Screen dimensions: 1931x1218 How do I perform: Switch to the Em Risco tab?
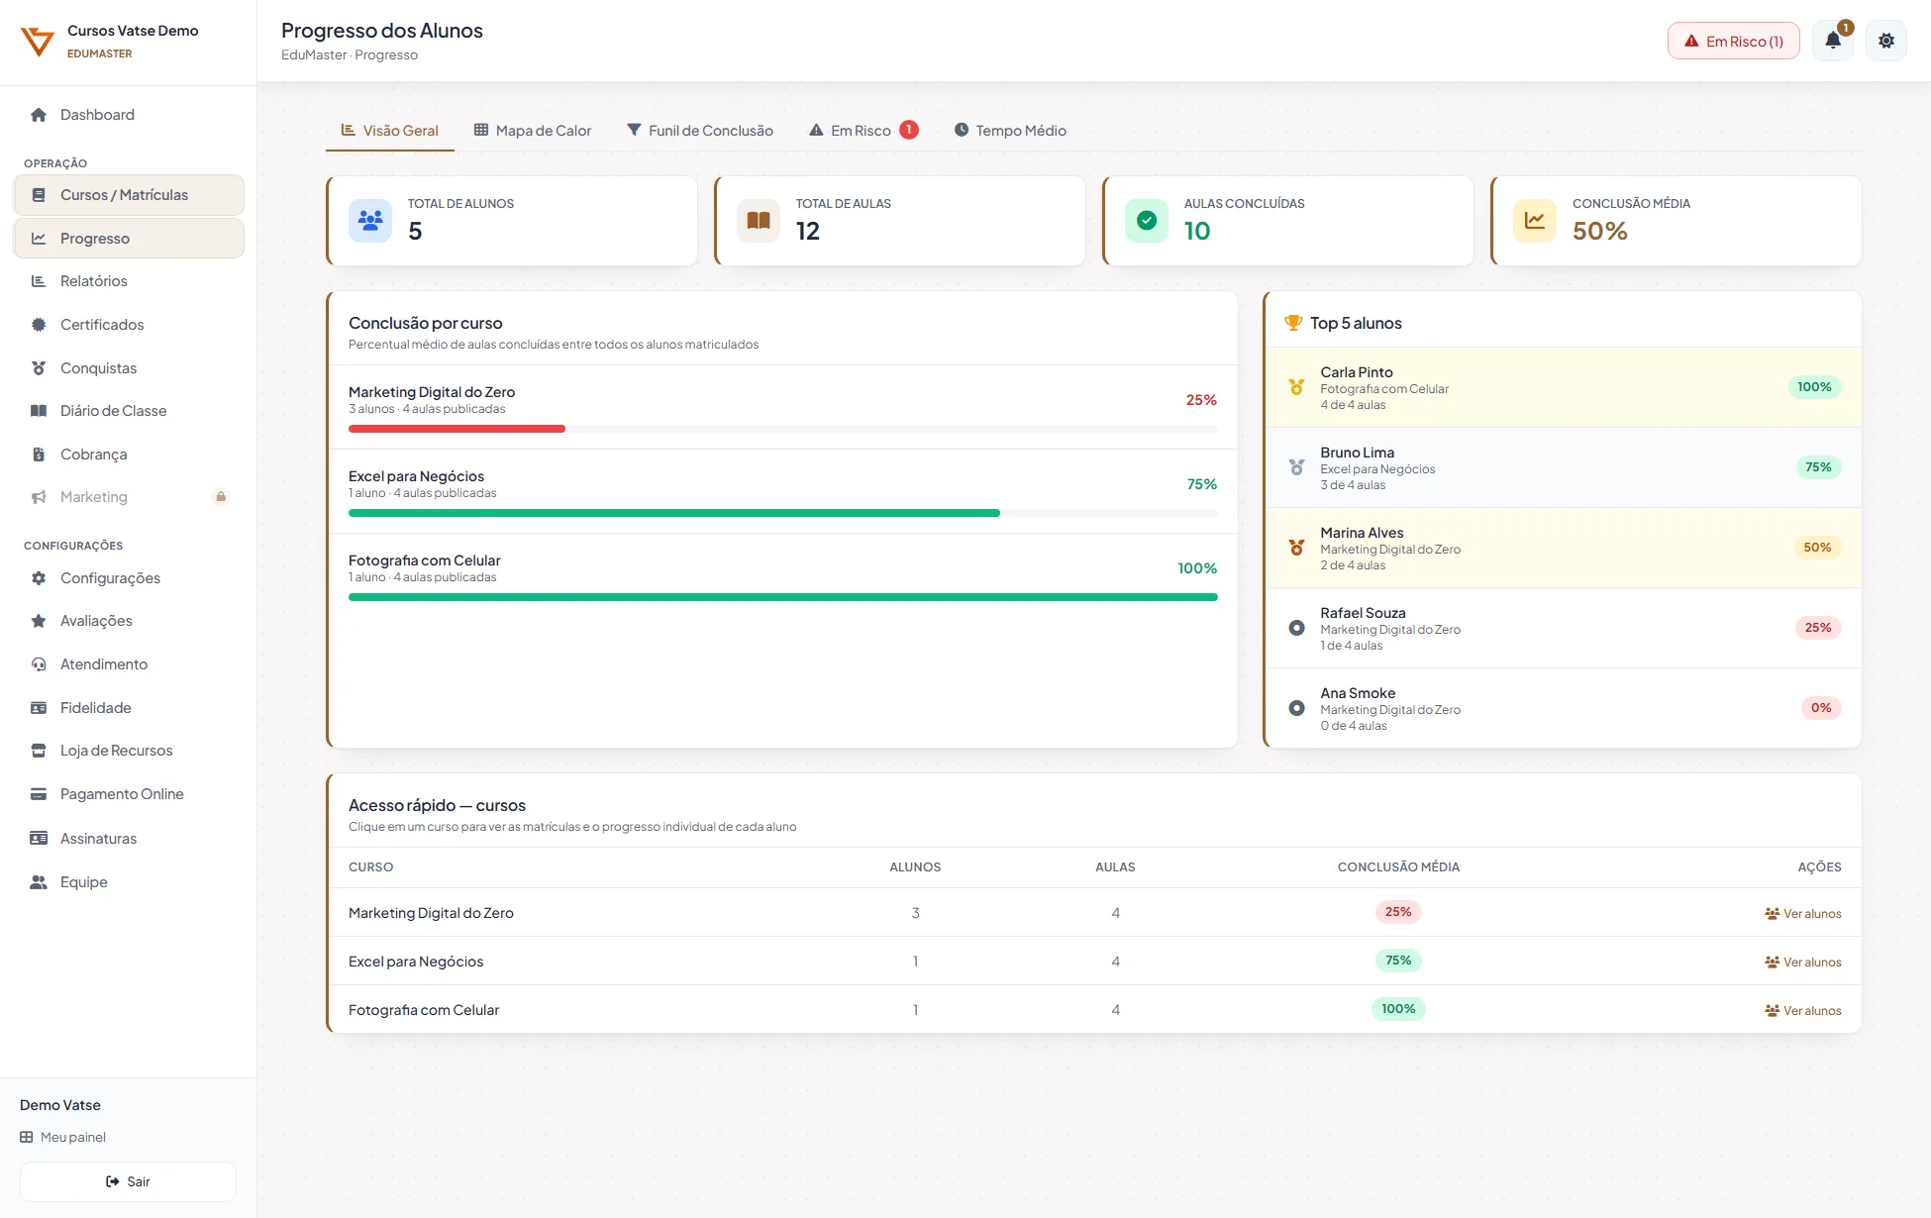click(864, 131)
